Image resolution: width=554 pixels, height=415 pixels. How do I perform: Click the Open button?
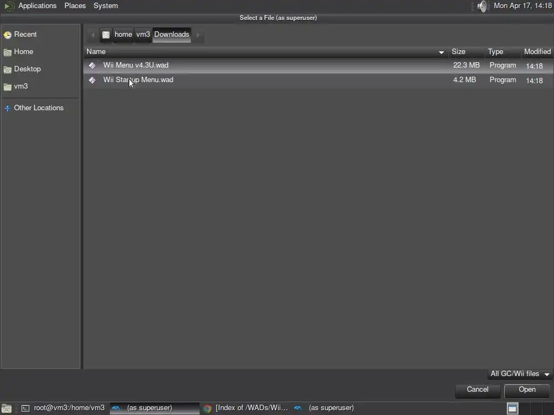527,390
